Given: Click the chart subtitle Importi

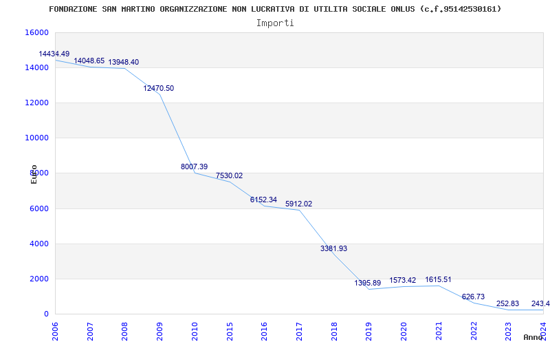Looking at the screenshot, I should click(x=275, y=23).
